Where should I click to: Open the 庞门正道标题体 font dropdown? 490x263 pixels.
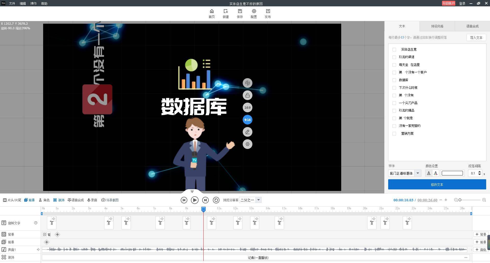418,173
